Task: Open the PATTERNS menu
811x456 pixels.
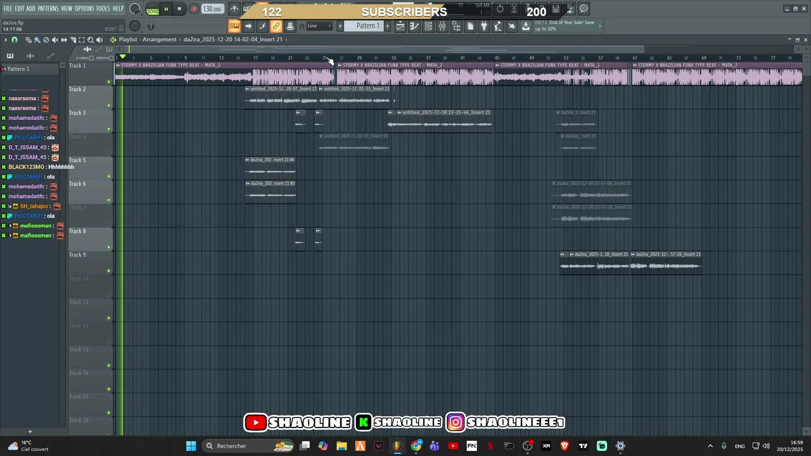Action: [48, 8]
